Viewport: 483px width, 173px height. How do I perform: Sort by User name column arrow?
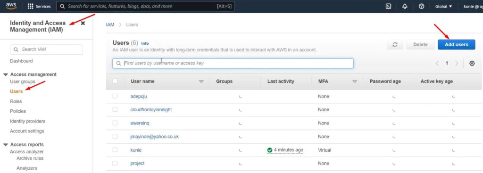201,82
